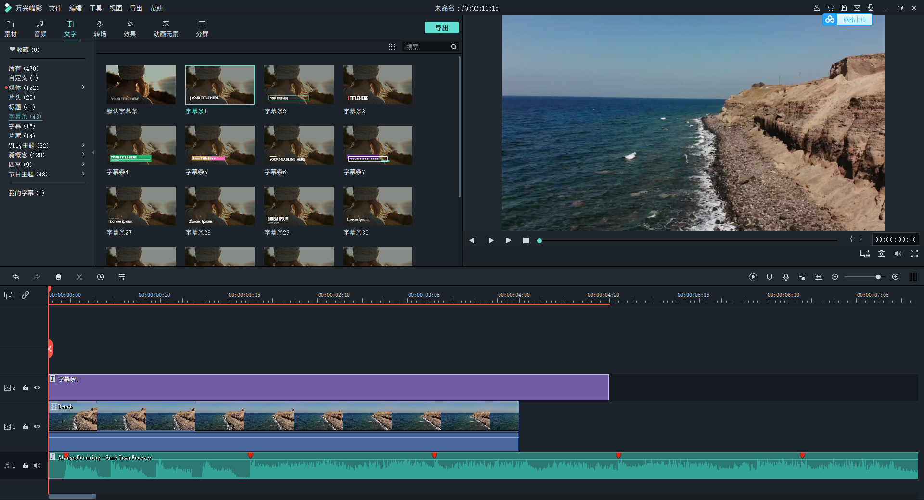Open the 动画元素 elements tab

point(166,29)
